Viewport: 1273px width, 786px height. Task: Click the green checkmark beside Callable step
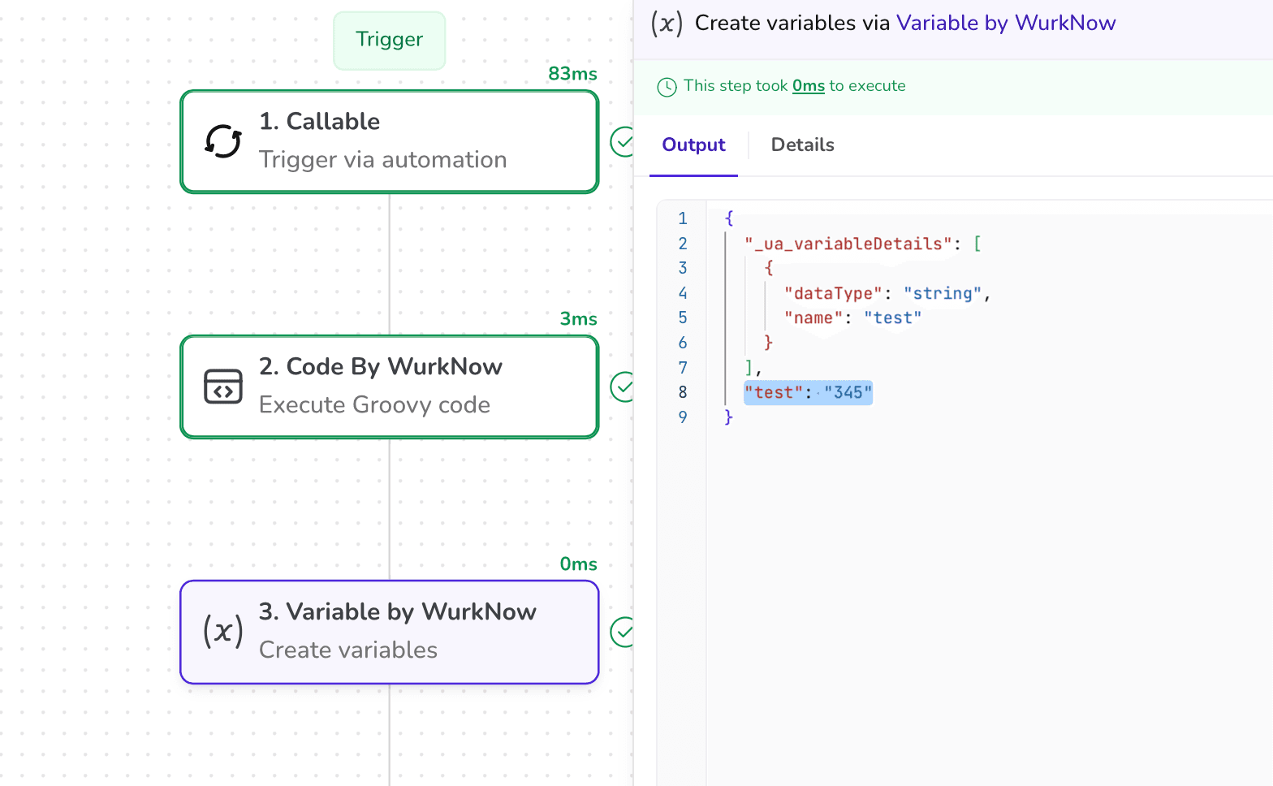623,141
